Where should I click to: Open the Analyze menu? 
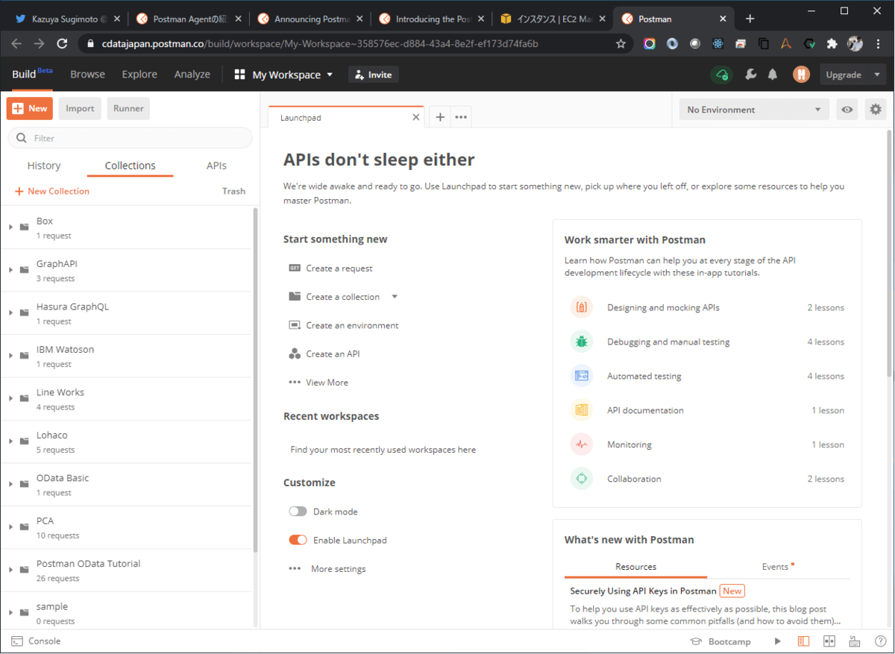192,75
